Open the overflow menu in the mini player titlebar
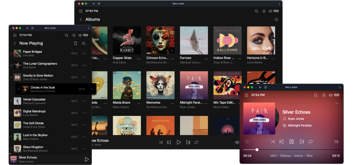Image resolution: width=353 pixels, height=165 pixels. 340,87
